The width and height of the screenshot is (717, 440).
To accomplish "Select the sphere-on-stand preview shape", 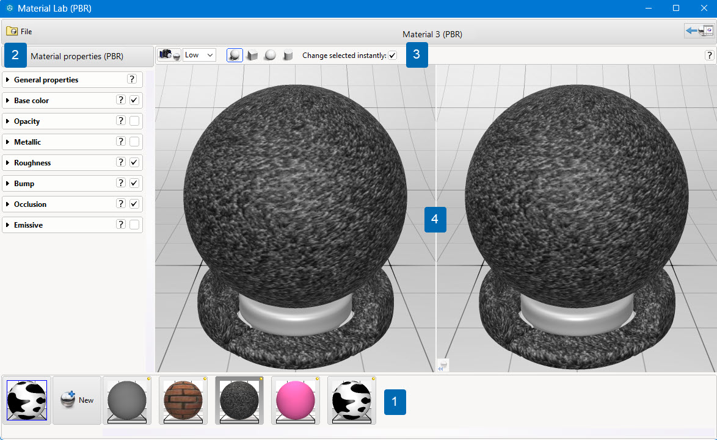I will 235,56.
